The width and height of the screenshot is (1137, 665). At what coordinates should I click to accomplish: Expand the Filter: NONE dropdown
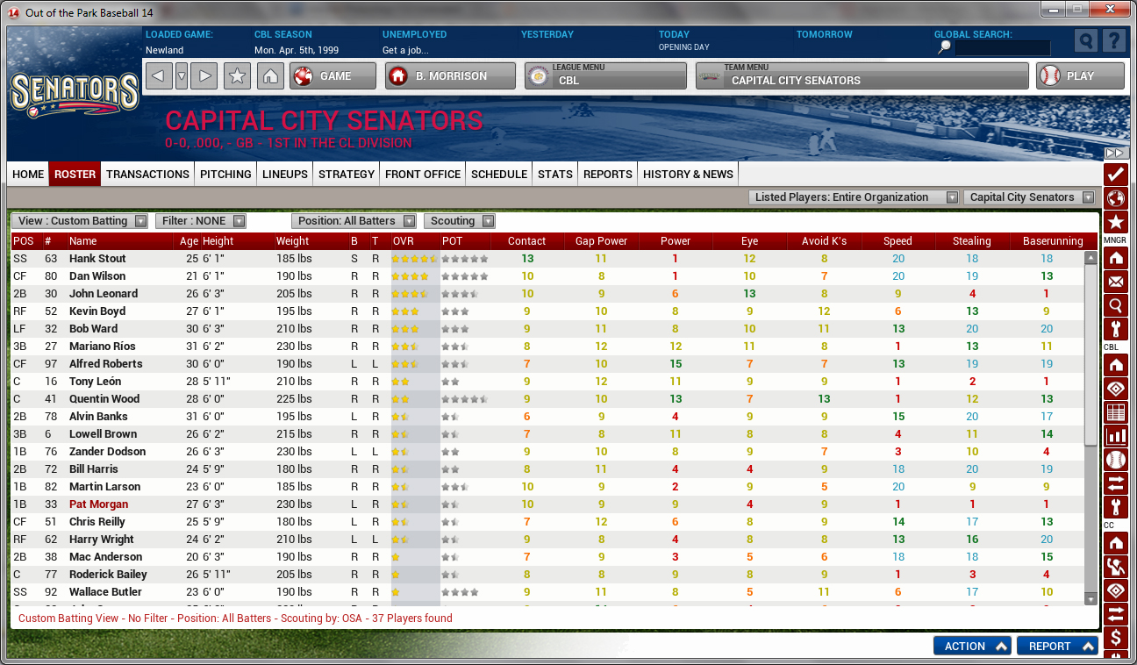(201, 221)
